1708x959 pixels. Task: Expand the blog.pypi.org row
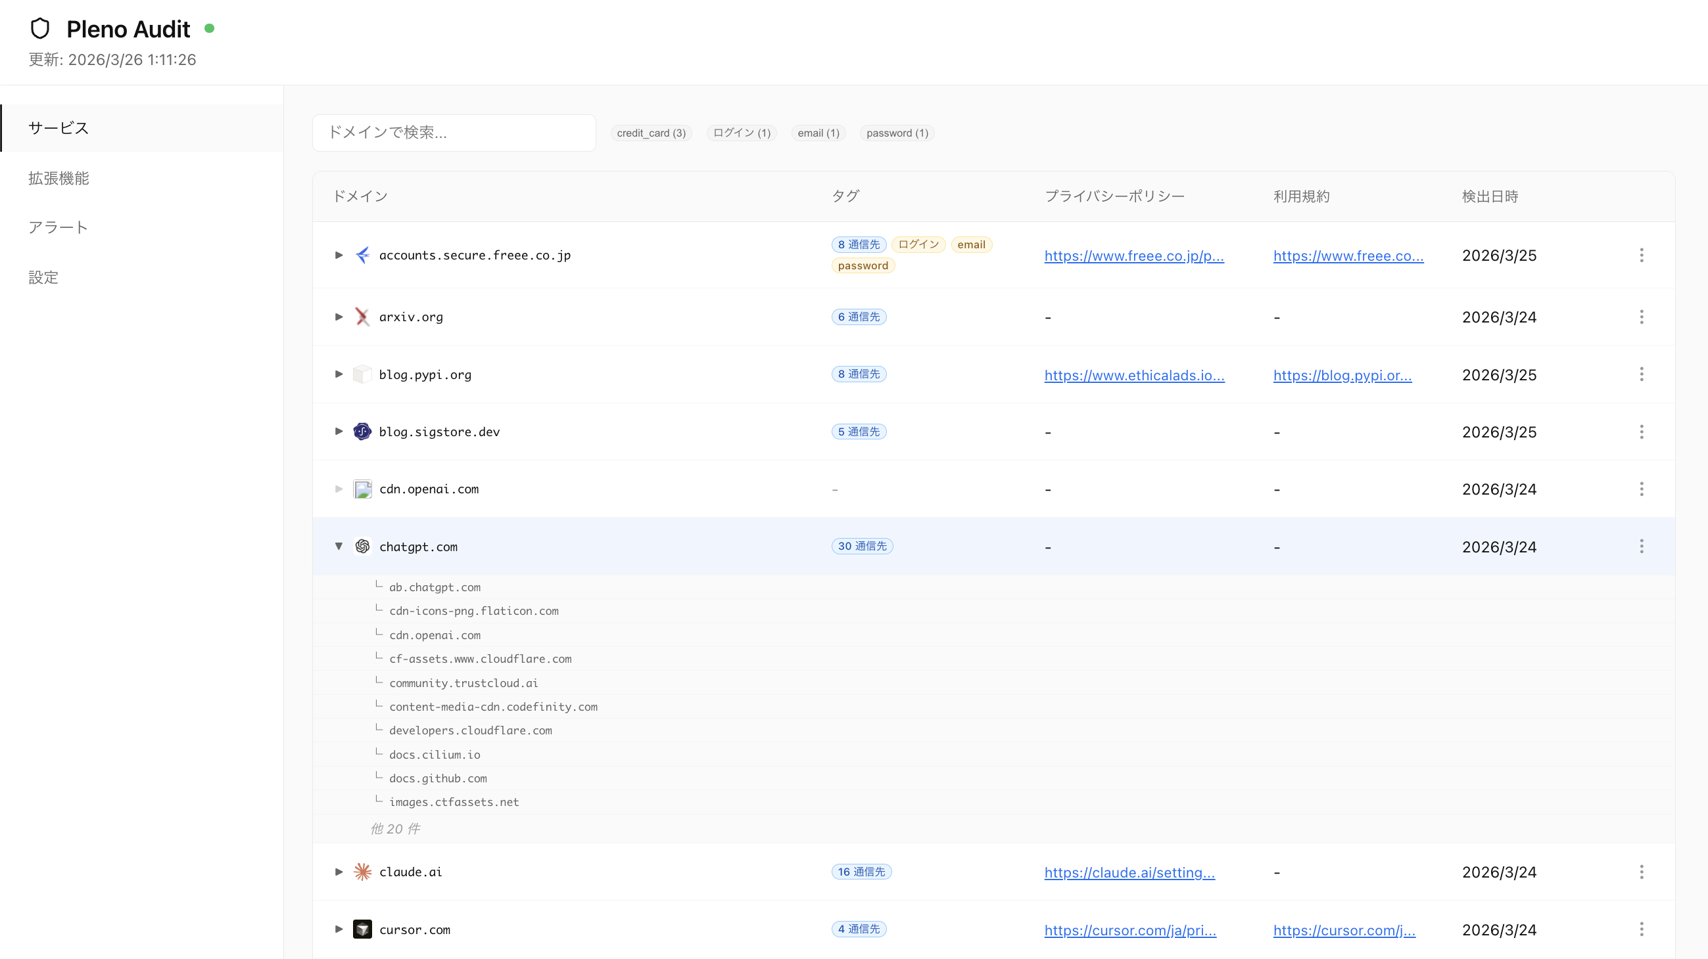pos(339,374)
